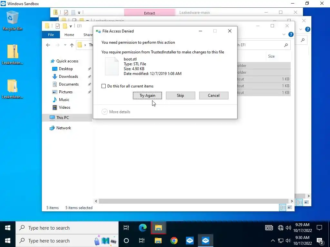
Task: Click the Try Again button
Action: point(147,95)
